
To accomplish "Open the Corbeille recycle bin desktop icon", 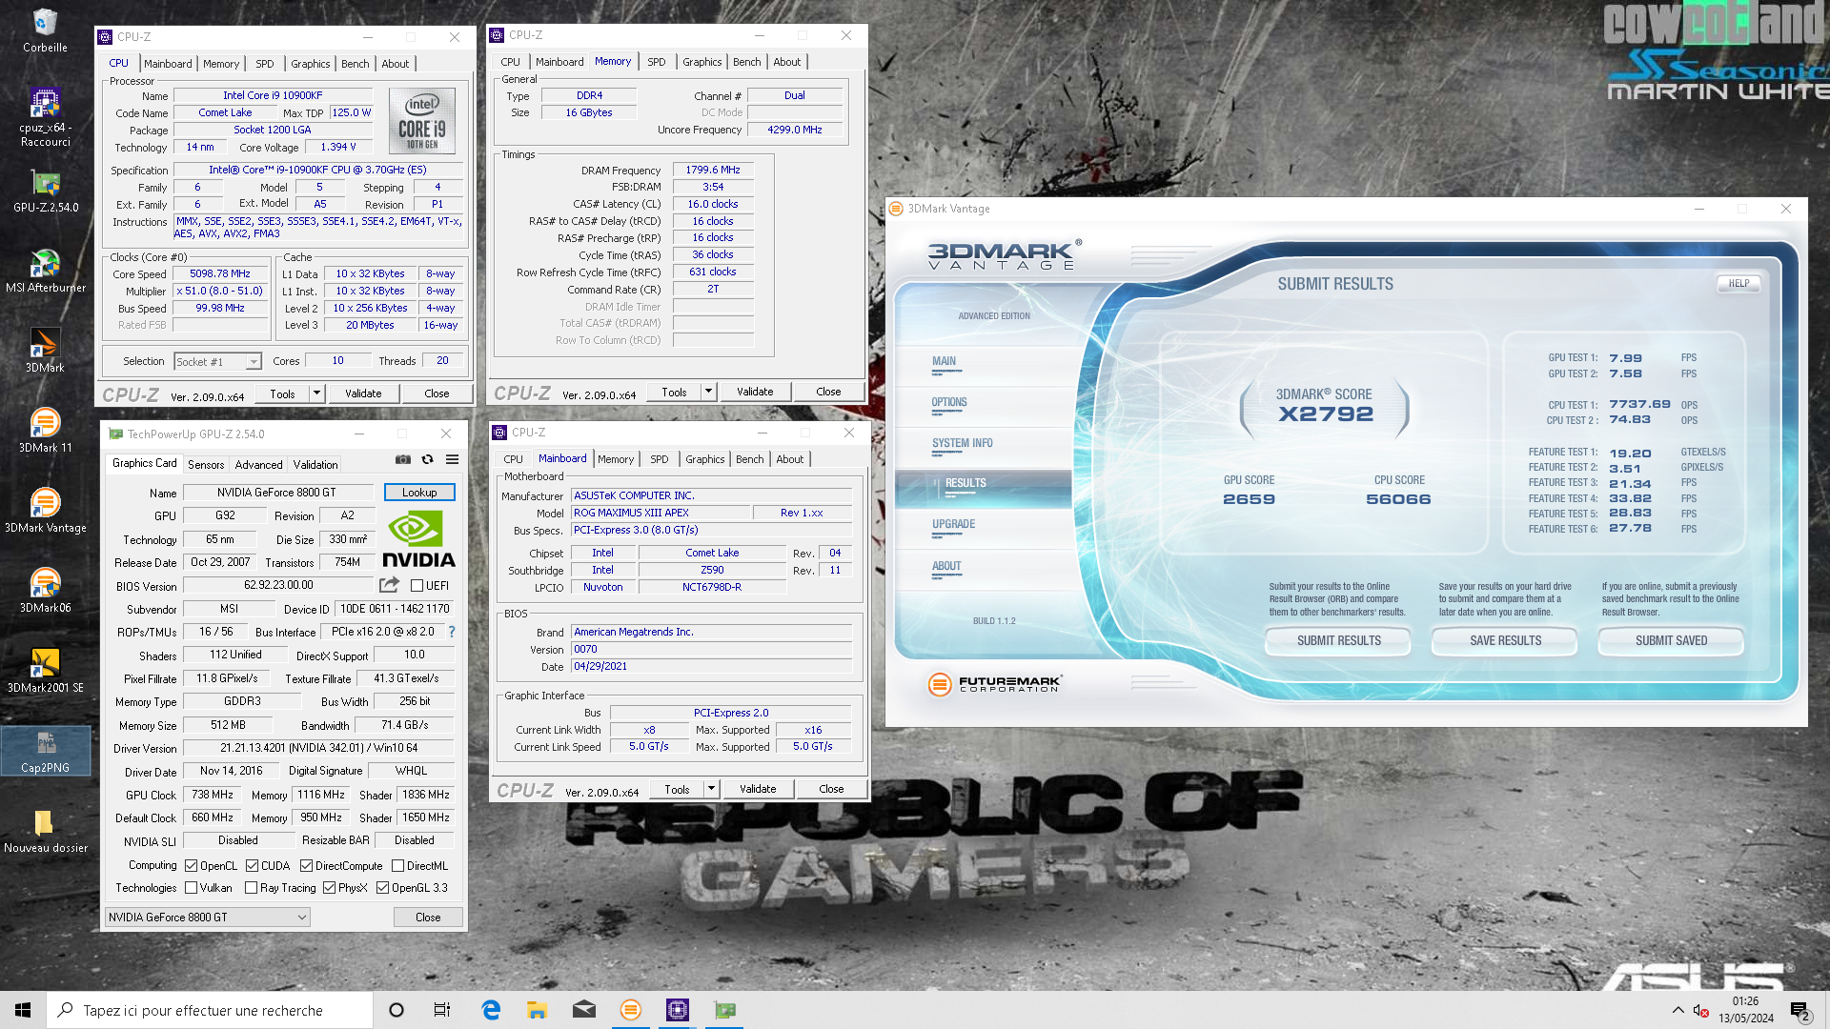I will coord(45,30).
